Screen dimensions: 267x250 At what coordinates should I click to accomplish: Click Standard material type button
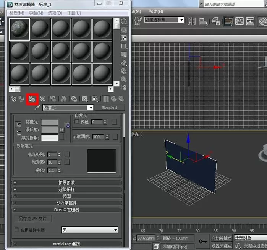click(x=110, y=107)
